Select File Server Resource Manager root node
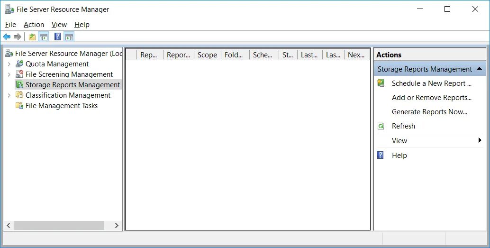This screenshot has height=248, width=490. [68, 54]
